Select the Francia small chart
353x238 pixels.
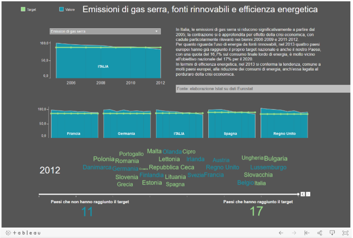74,124
